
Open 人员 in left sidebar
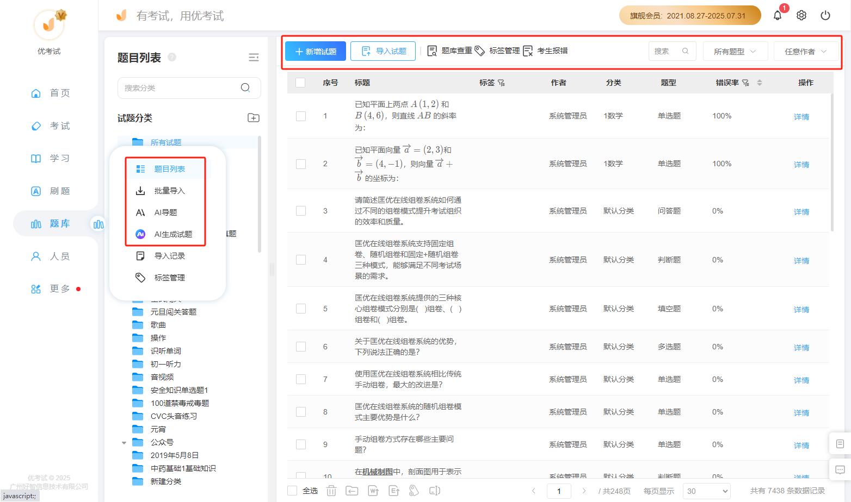tap(51, 256)
